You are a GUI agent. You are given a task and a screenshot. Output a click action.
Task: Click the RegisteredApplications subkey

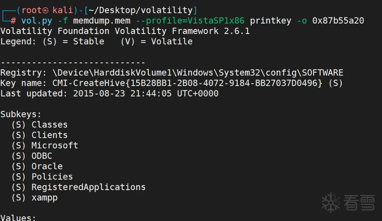(x=88, y=187)
